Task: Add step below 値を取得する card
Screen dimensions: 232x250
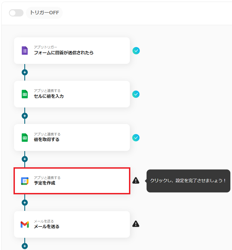Action: pyautogui.click(x=25, y=159)
